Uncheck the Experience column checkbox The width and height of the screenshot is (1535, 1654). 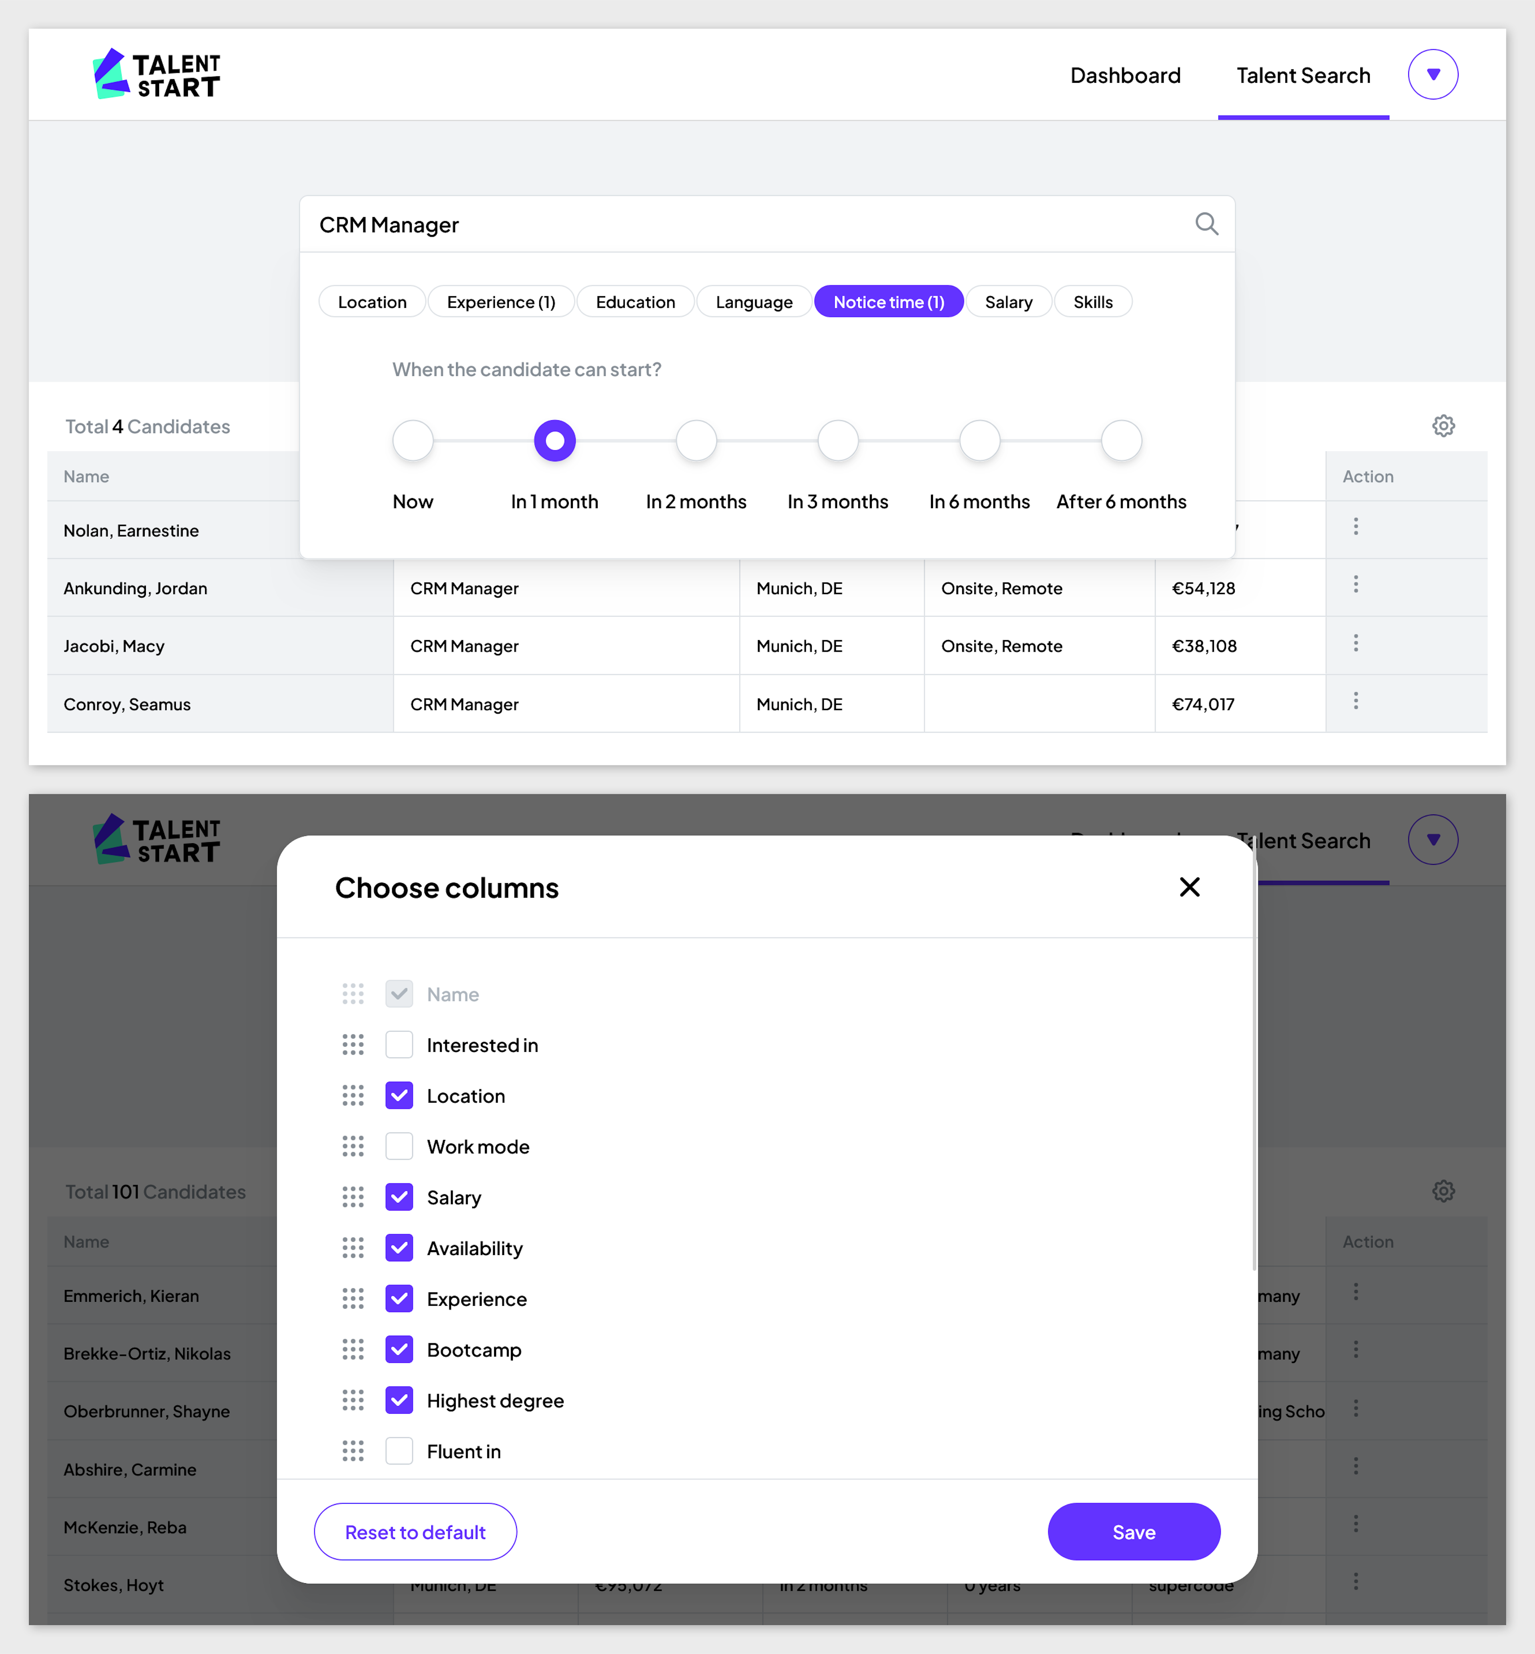click(399, 1298)
